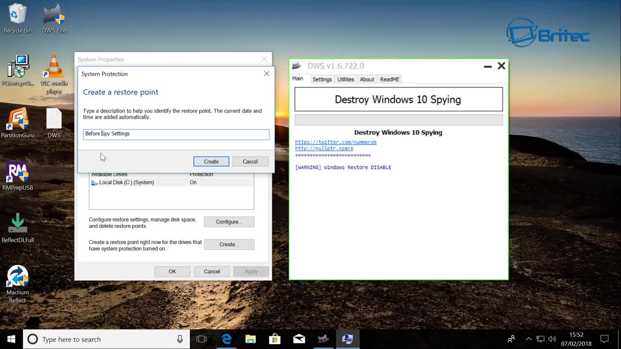
Task: Cancel the Create a restore point dialog
Action: pos(250,161)
